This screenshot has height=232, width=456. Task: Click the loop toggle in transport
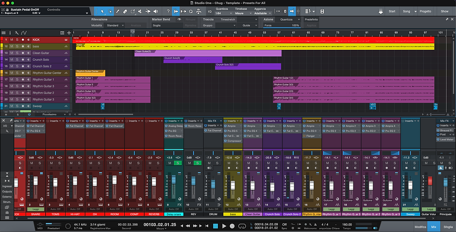(x=242, y=226)
